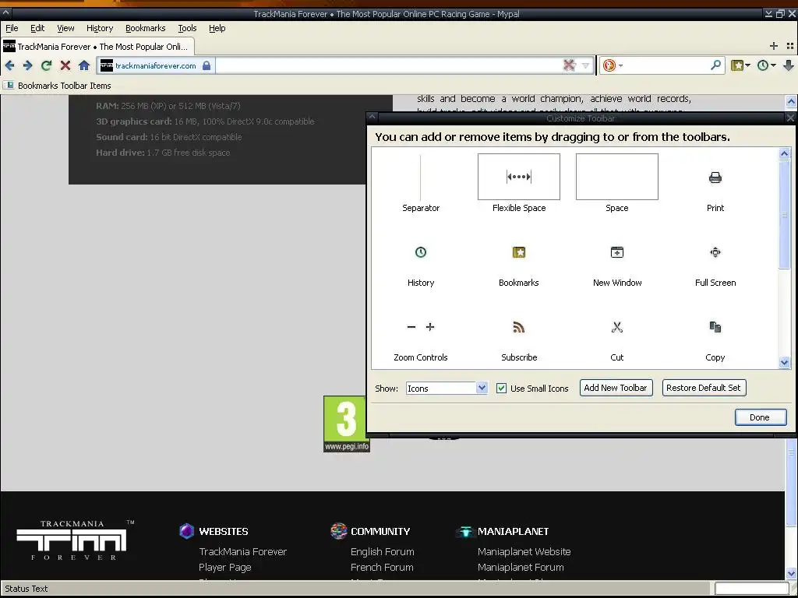Open the Player Page footer link
The height and width of the screenshot is (598, 798).
[x=225, y=568]
